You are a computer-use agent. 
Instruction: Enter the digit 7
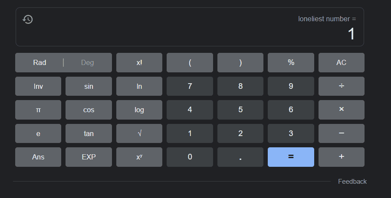pos(190,86)
